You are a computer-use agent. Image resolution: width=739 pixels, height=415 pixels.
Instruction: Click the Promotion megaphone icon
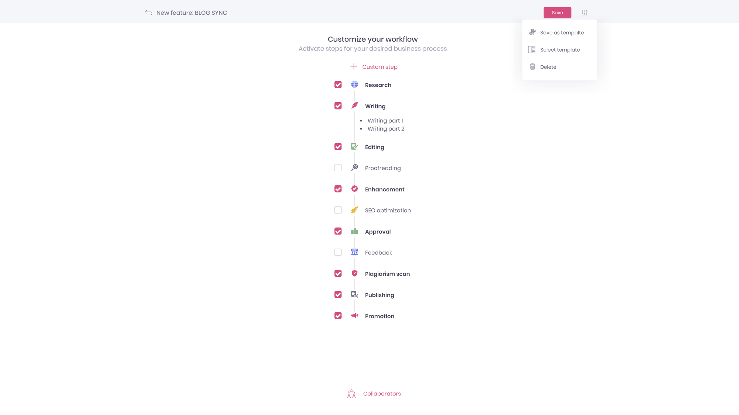click(x=354, y=316)
